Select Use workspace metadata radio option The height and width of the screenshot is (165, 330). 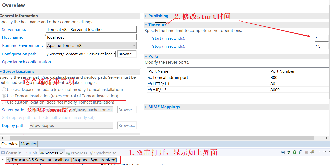click(4, 89)
